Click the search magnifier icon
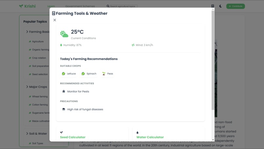 click(108, 6)
